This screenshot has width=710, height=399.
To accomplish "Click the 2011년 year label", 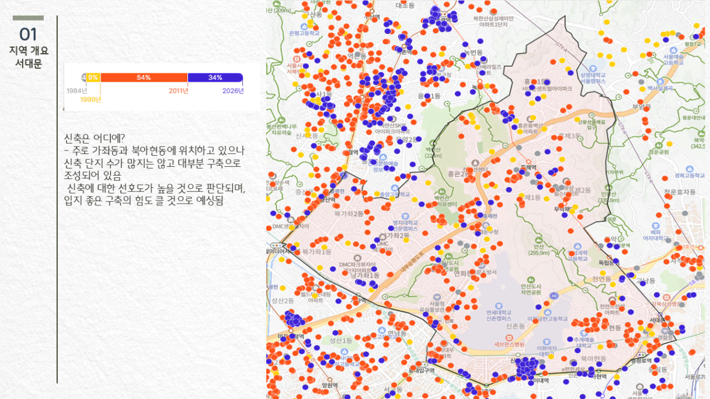I will click(x=179, y=91).
